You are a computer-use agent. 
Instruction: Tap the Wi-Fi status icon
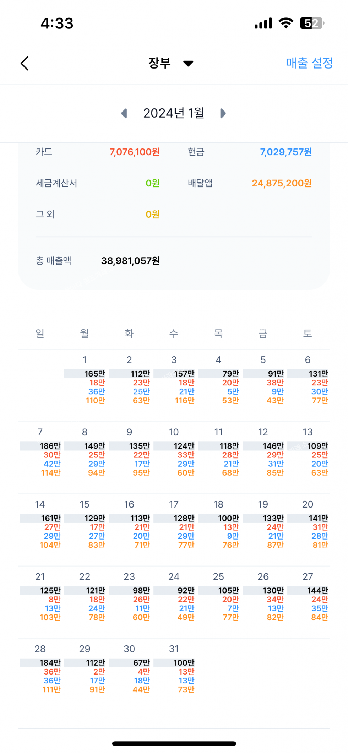point(286,23)
